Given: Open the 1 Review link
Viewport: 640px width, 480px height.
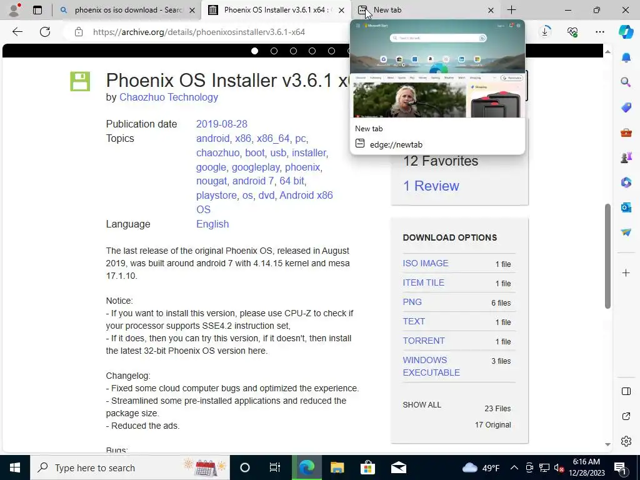Looking at the screenshot, I should point(431,186).
